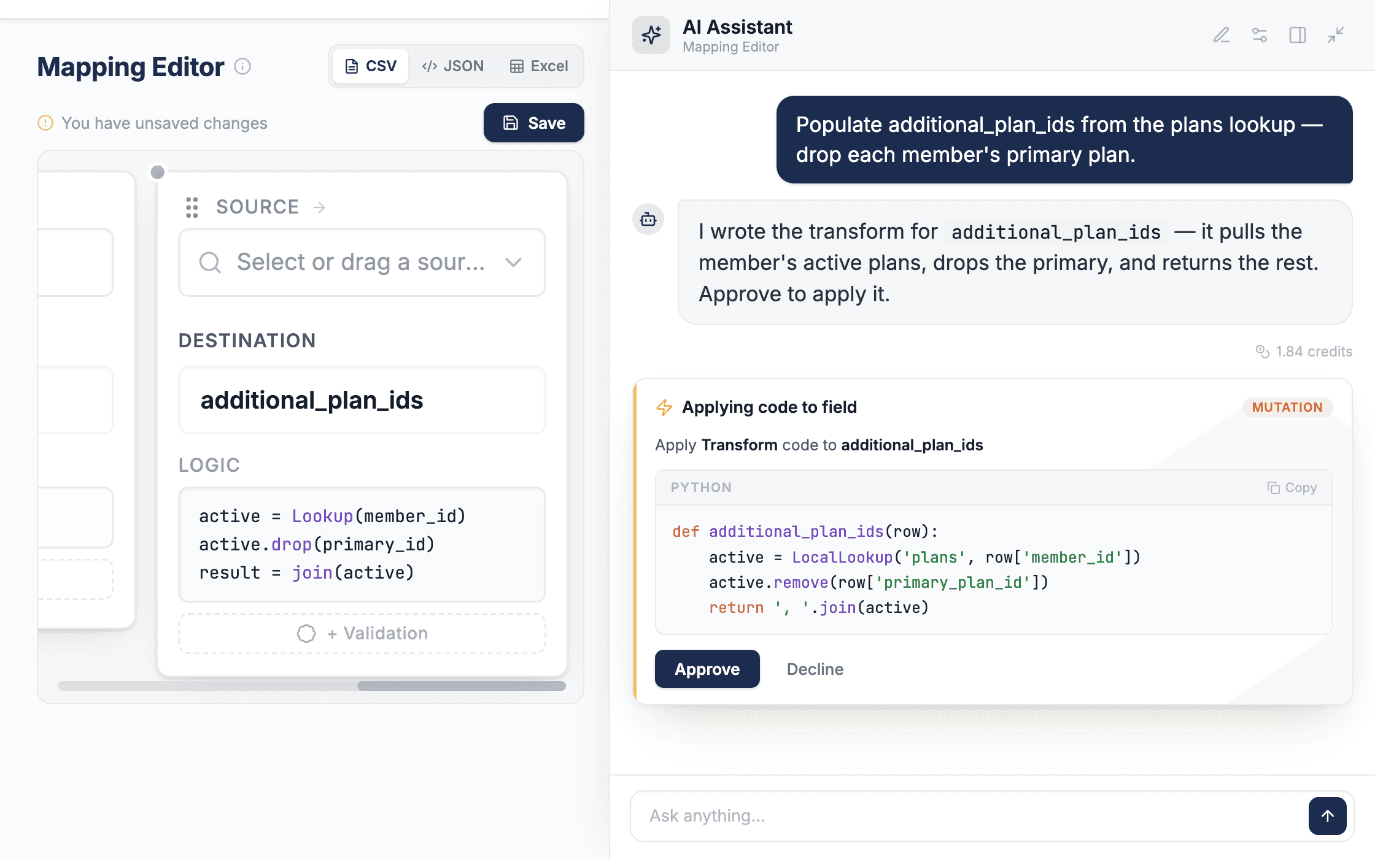Click the AI Assistant sparkle icon
1375x859 pixels.
[651, 35]
